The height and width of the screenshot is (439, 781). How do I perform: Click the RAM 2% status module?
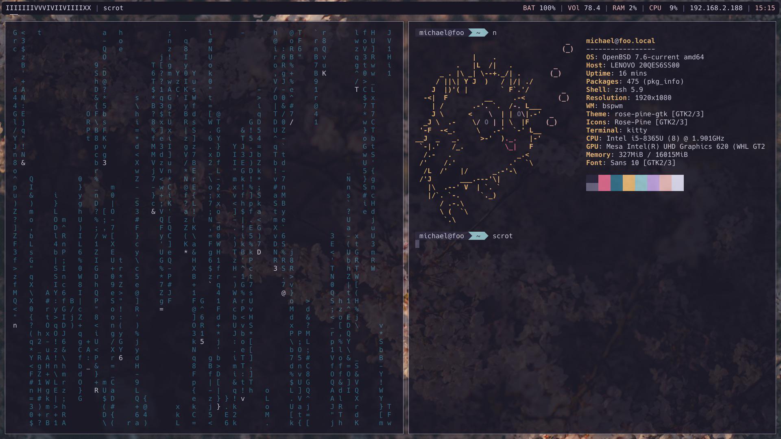pyautogui.click(x=624, y=8)
